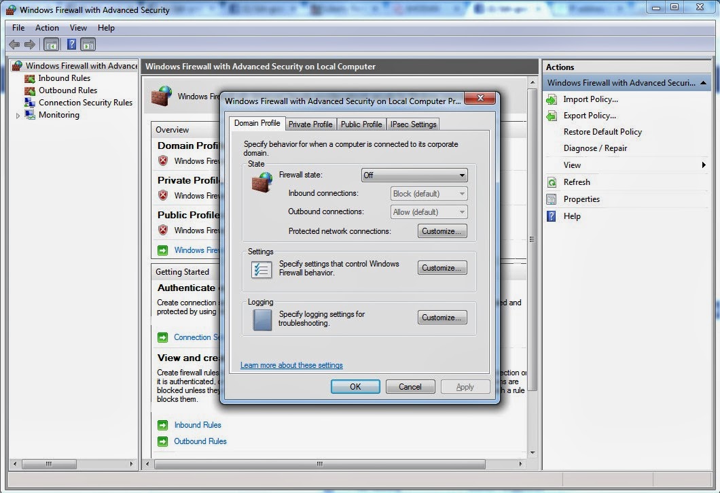Open the Help menu
Screen dimensions: 720x493
(106, 28)
